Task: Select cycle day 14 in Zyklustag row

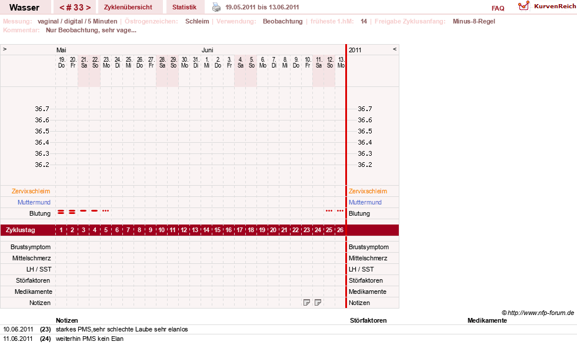Action: tap(206, 230)
